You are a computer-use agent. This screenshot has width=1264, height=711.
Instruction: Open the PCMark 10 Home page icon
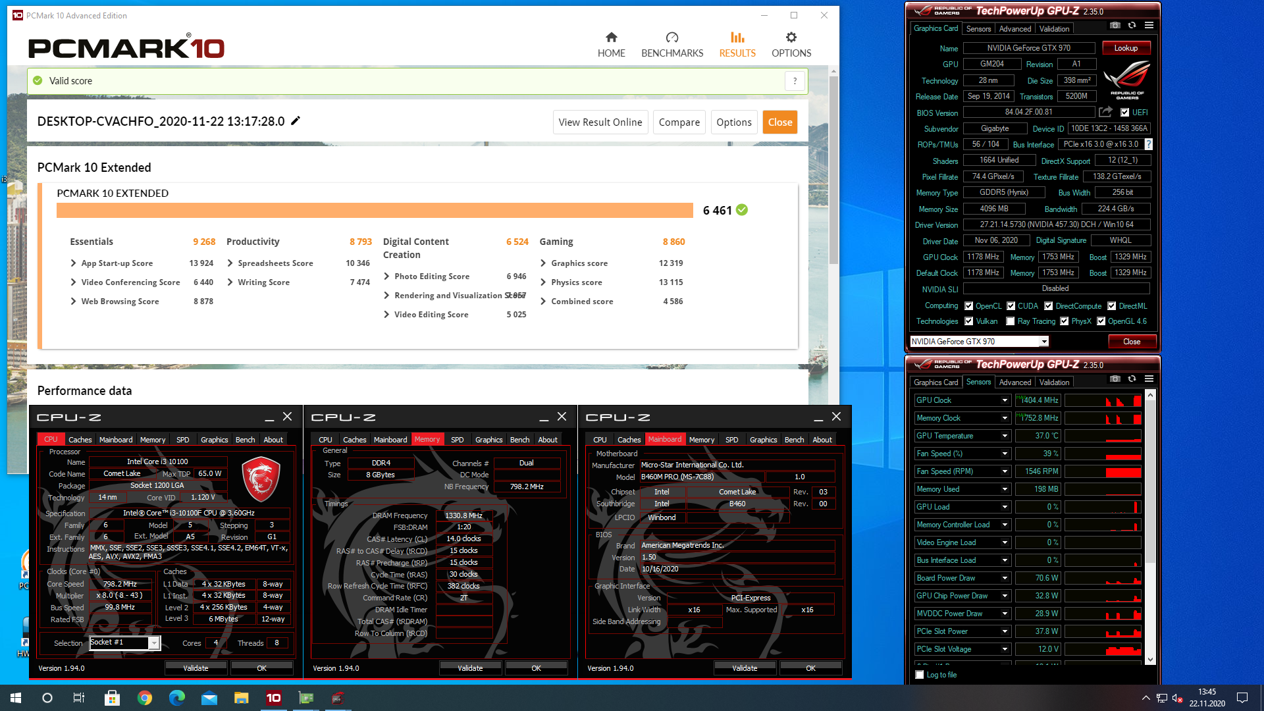pyautogui.click(x=611, y=38)
